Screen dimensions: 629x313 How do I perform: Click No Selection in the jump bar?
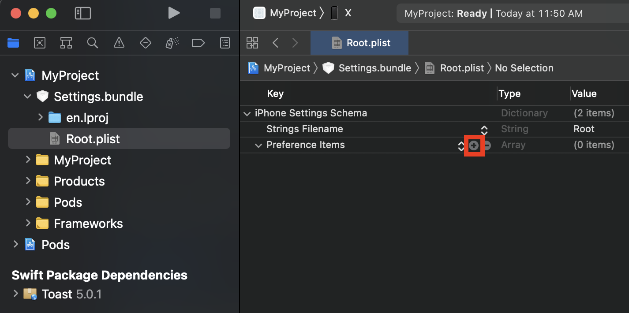click(x=524, y=68)
